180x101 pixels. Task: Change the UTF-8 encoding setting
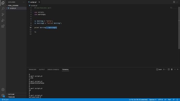[x=160, y=100]
